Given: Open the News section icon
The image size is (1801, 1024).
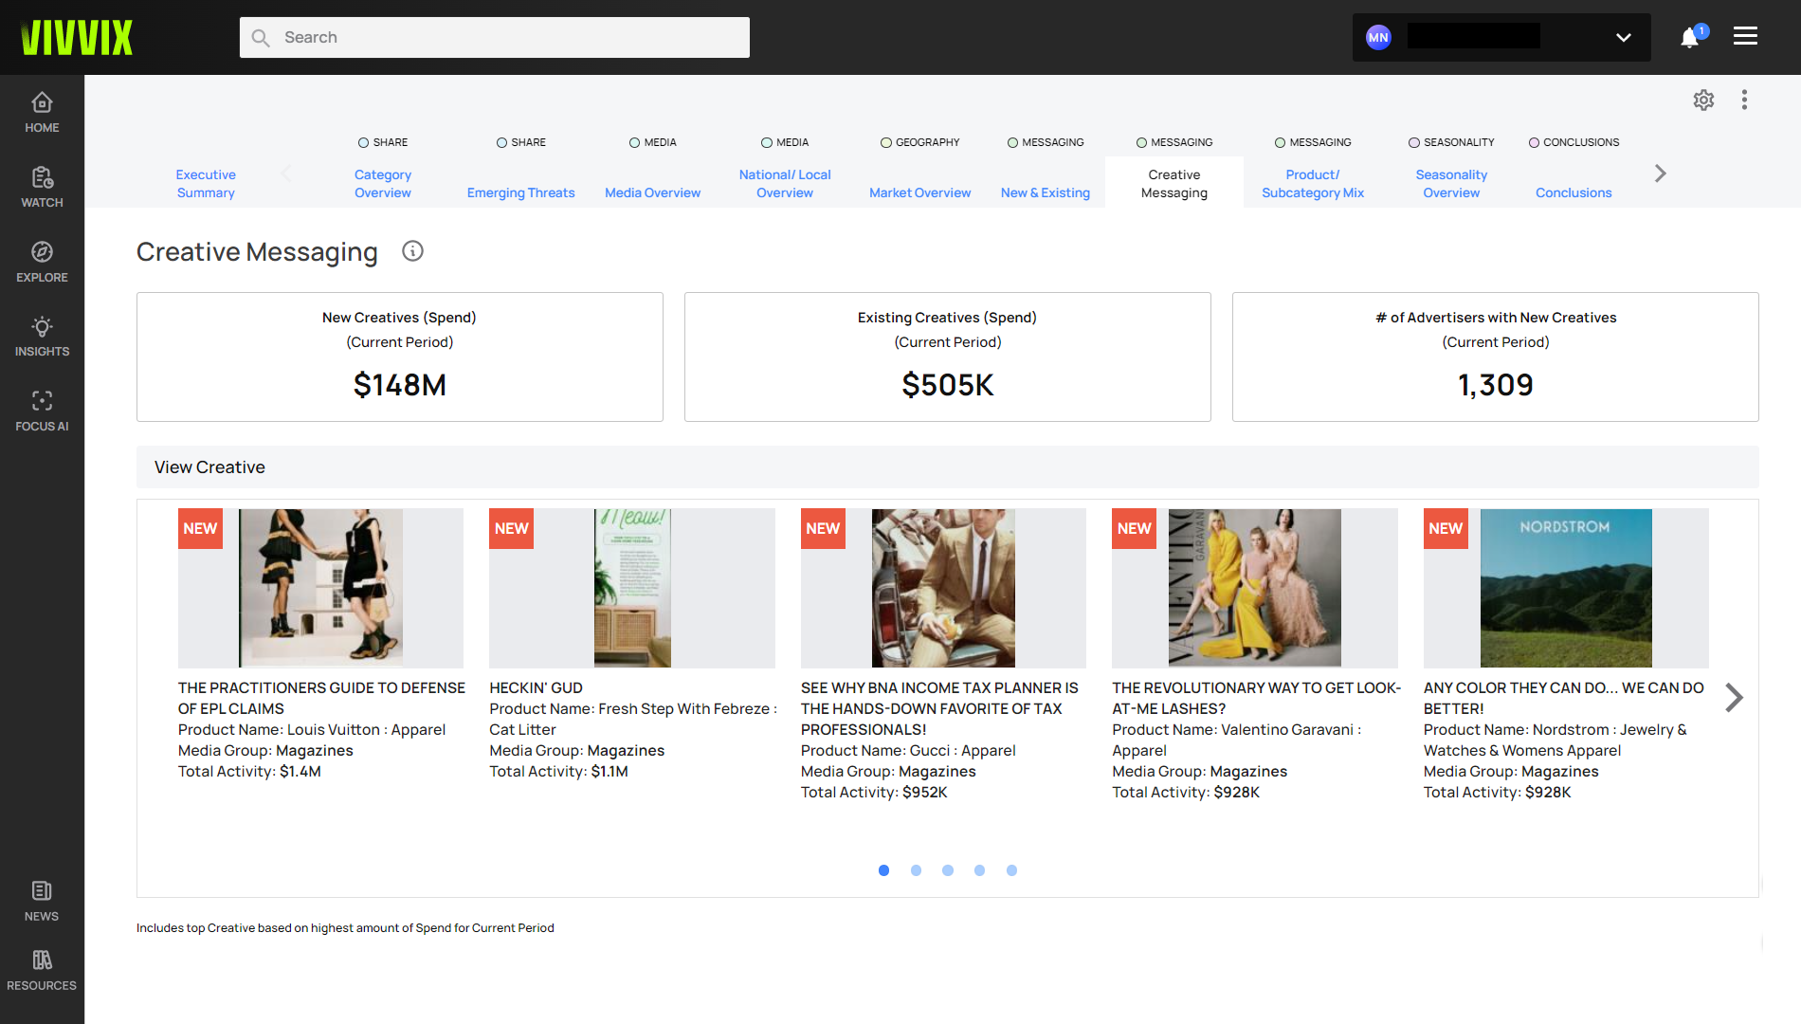Looking at the screenshot, I should pyautogui.click(x=42, y=891).
